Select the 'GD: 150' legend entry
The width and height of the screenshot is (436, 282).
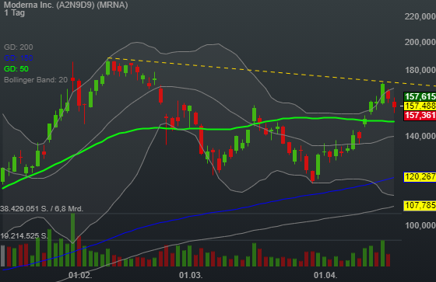(19, 58)
